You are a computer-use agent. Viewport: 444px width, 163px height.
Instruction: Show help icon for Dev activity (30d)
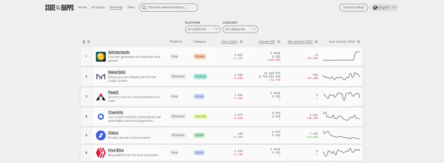(x=316, y=42)
